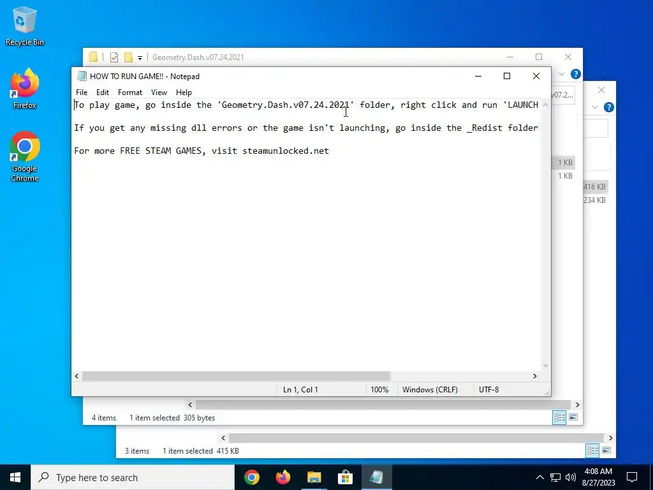This screenshot has width=653, height=490.
Task: Click the Windows (CRLF) status entry
Action: pos(430,390)
